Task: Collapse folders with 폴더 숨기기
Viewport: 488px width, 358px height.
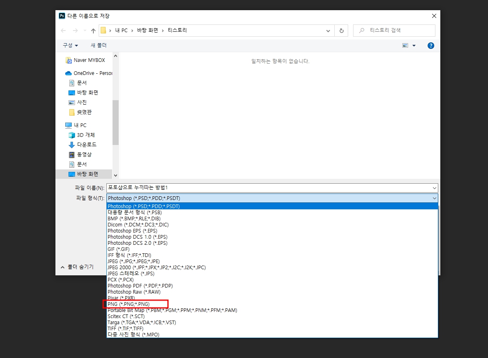Action: point(77,267)
